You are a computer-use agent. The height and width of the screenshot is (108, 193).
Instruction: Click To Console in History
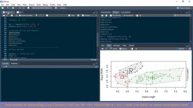(115, 15)
